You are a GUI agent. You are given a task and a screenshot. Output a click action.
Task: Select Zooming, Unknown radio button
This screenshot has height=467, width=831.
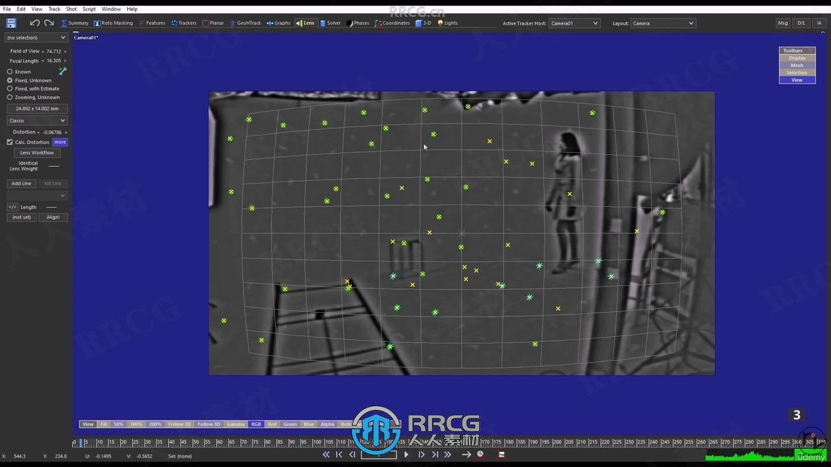(10, 97)
